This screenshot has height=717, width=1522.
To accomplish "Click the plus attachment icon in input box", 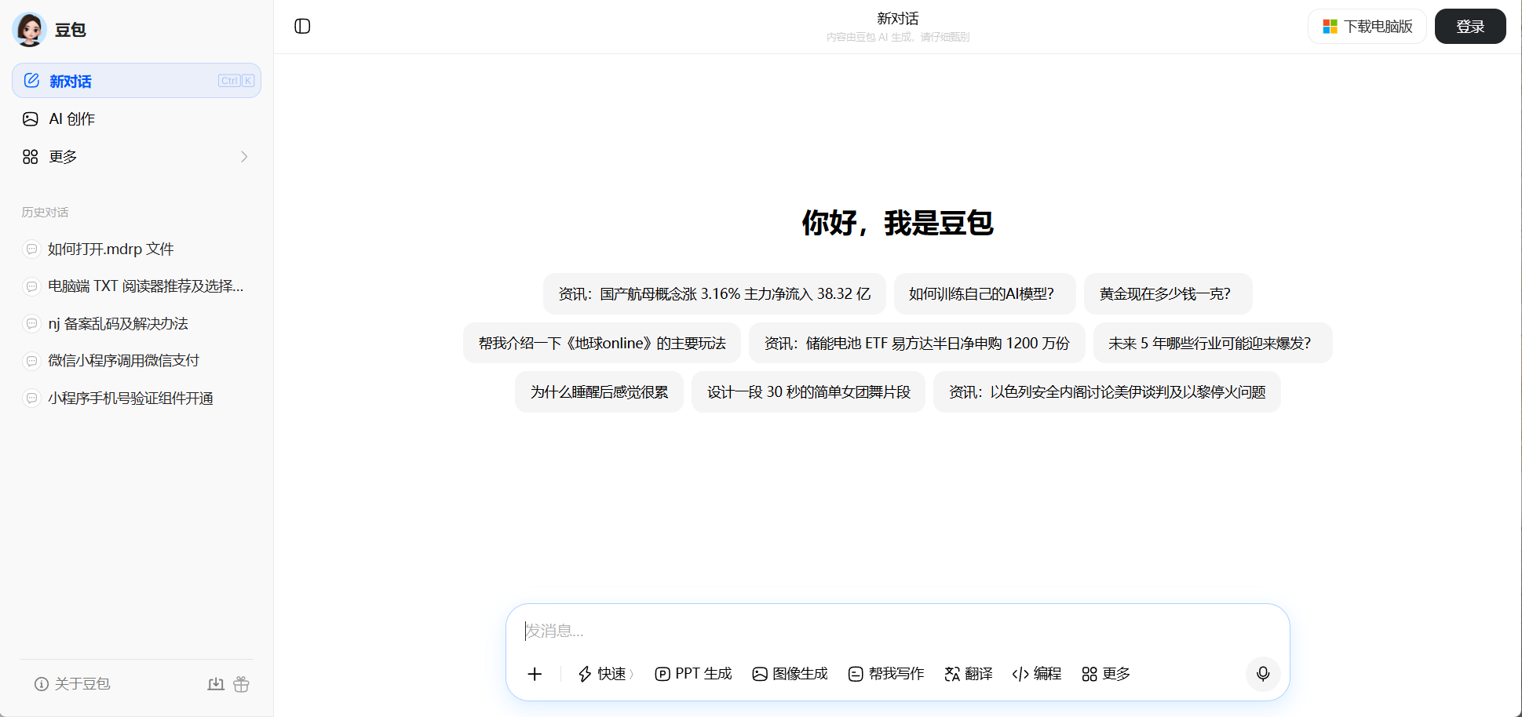I will [x=535, y=674].
